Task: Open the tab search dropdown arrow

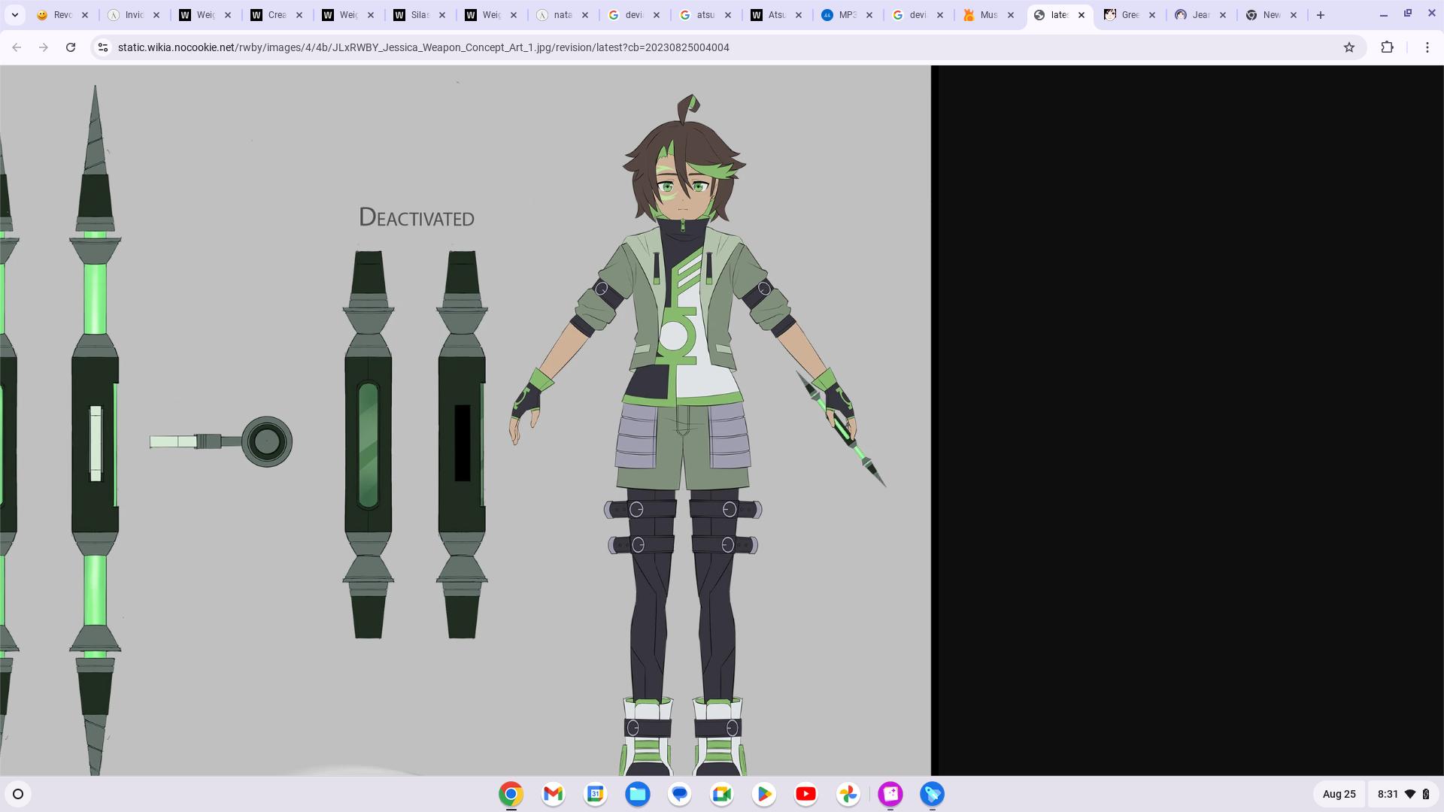Action: [x=14, y=14]
